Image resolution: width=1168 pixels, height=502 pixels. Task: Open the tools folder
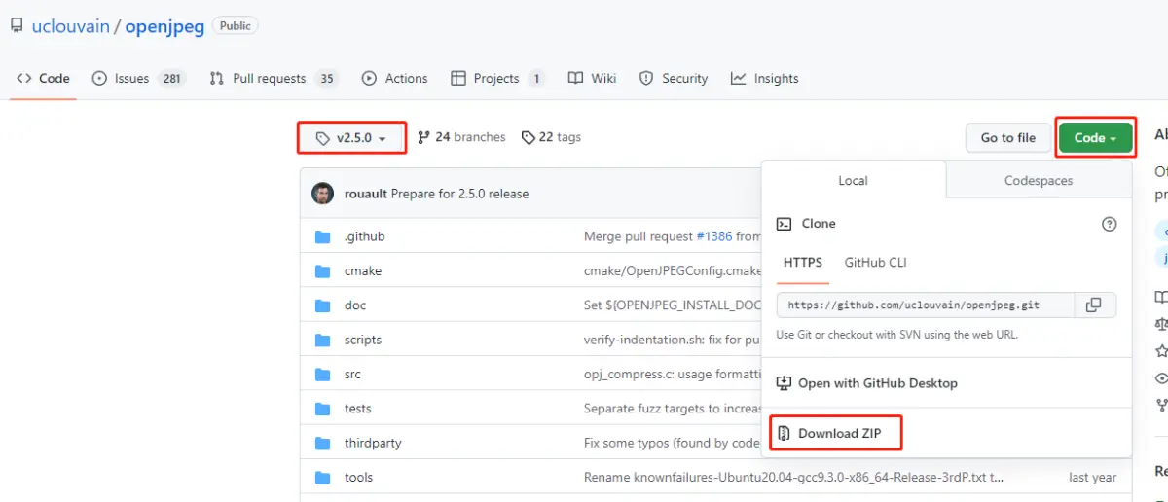[358, 478]
